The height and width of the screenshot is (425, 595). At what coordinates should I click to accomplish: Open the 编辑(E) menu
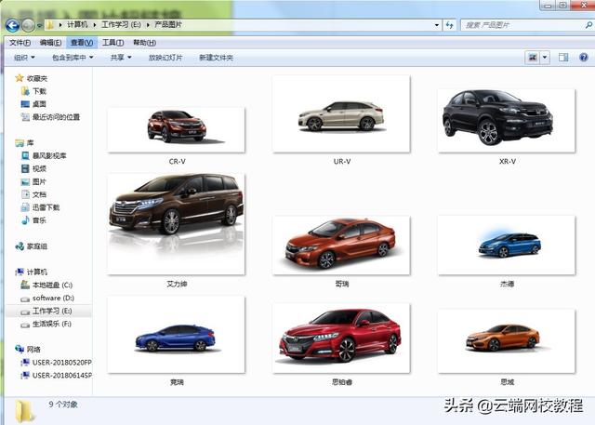[x=50, y=43]
